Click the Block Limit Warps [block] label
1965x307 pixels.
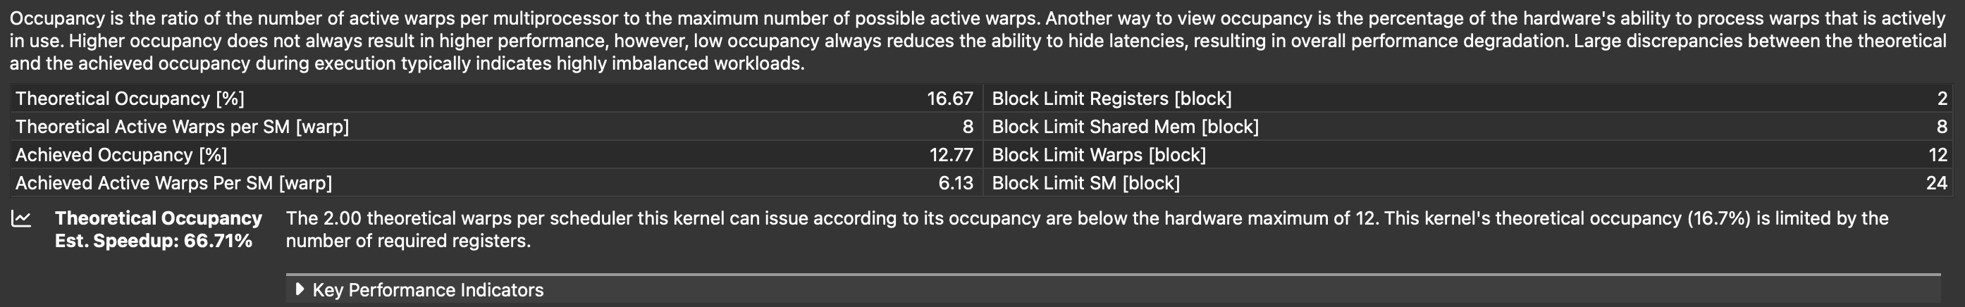[1099, 156]
